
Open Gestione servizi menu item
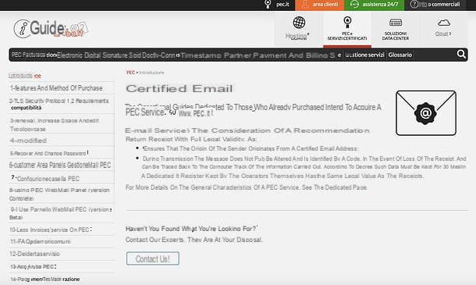tap(364, 55)
